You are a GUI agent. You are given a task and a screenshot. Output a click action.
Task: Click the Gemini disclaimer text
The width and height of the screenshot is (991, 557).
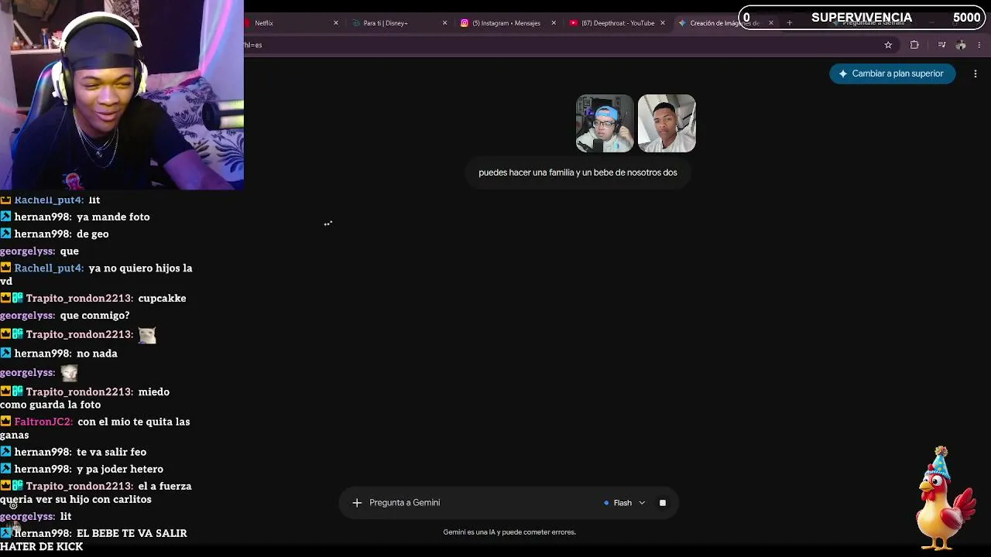coord(509,532)
